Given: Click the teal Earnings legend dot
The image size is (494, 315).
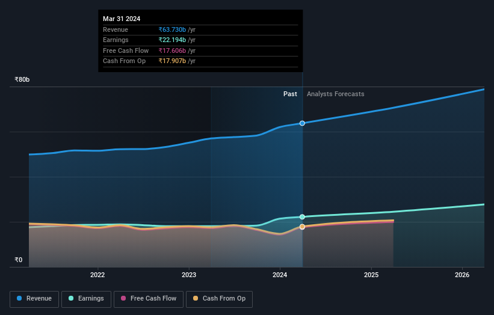Looking at the screenshot, I should click(x=71, y=298).
